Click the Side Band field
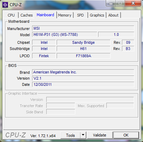 tap(61, 112)
